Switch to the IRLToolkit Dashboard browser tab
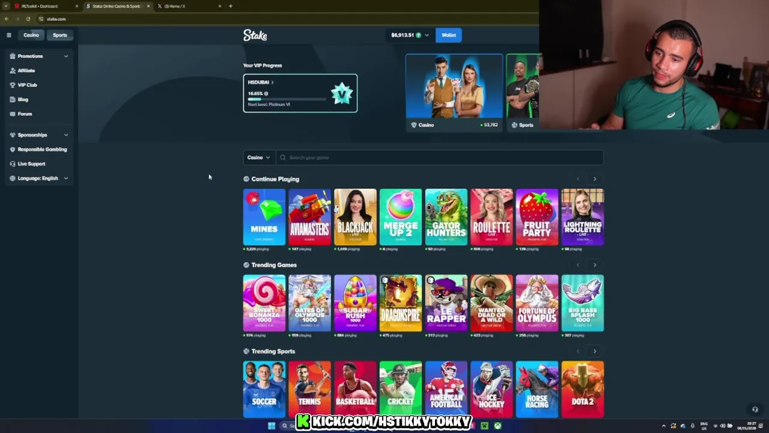The width and height of the screenshot is (769, 433). (45, 6)
